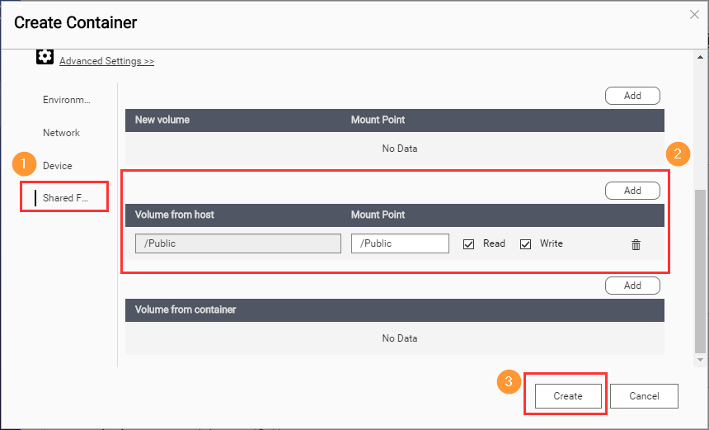Viewport: 709px width, 430px height.
Task: Open the Shared Folders tab
Action: click(x=64, y=198)
